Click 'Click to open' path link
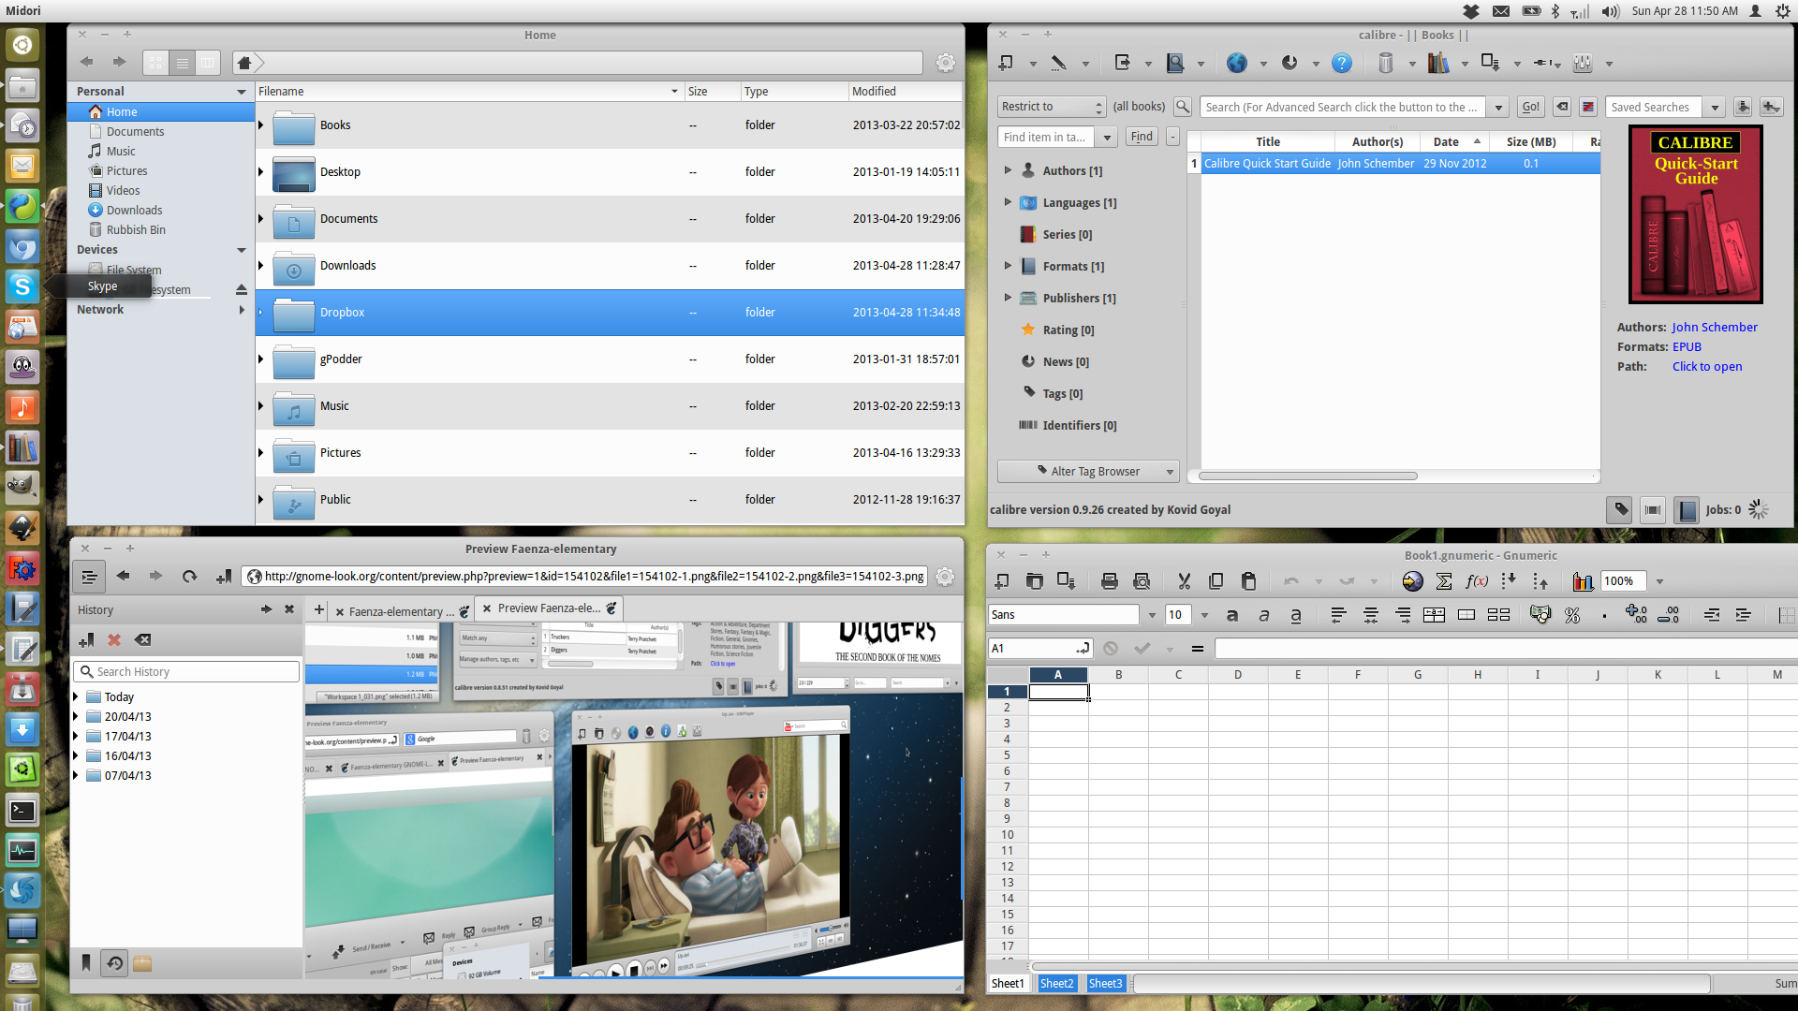Image resolution: width=1798 pixels, height=1011 pixels. 1707,366
